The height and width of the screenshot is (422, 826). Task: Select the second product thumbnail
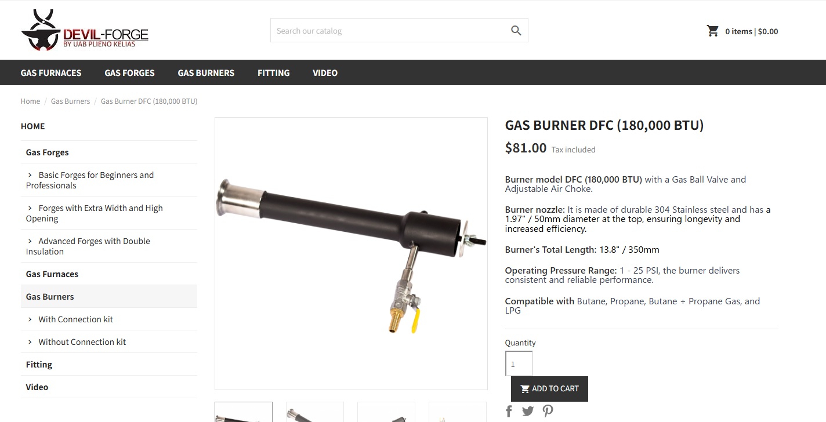[x=315, y=412]
